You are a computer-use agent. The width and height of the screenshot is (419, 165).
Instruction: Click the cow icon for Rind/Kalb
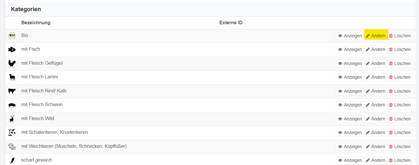(x=12, y=91)
